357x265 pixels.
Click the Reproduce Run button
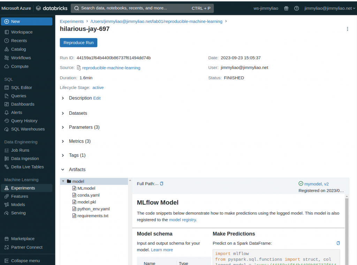(x=78, y=43)
